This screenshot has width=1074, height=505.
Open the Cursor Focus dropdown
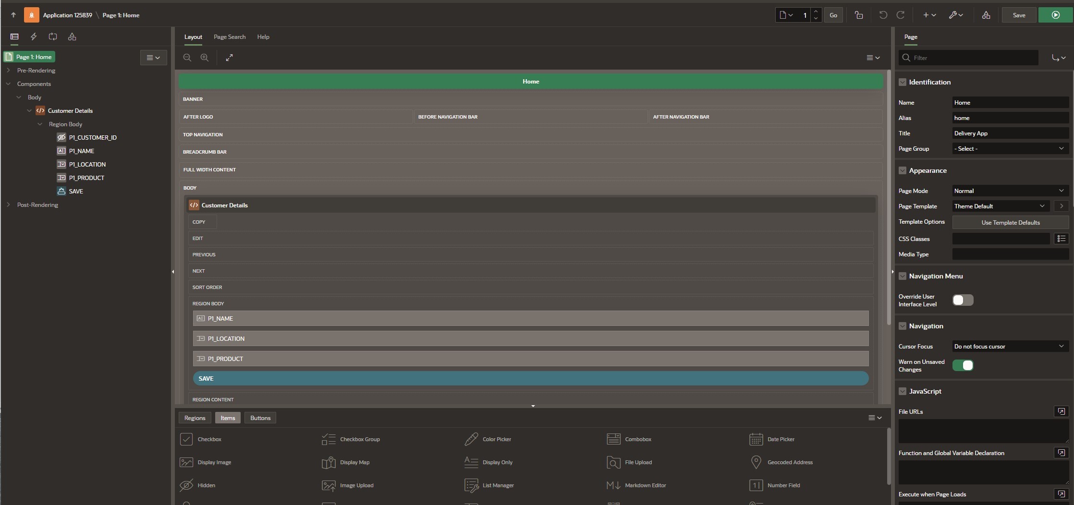coord(1011,346)
